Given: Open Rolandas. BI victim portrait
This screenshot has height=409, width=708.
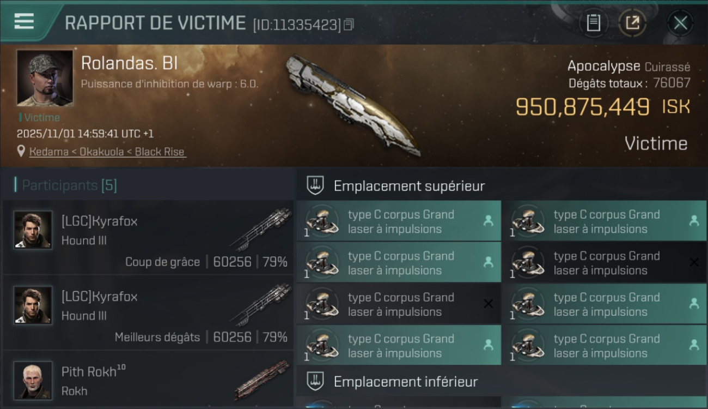Looking at the screenshot, I should [45, 78].
